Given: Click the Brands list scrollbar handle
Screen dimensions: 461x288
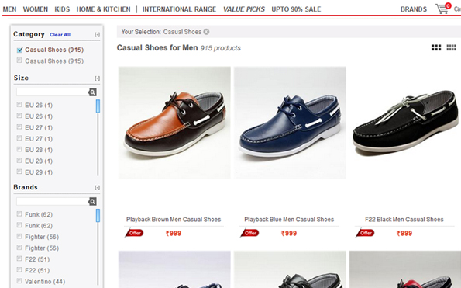Looking at the screenshot, I should tap(98, 216).
